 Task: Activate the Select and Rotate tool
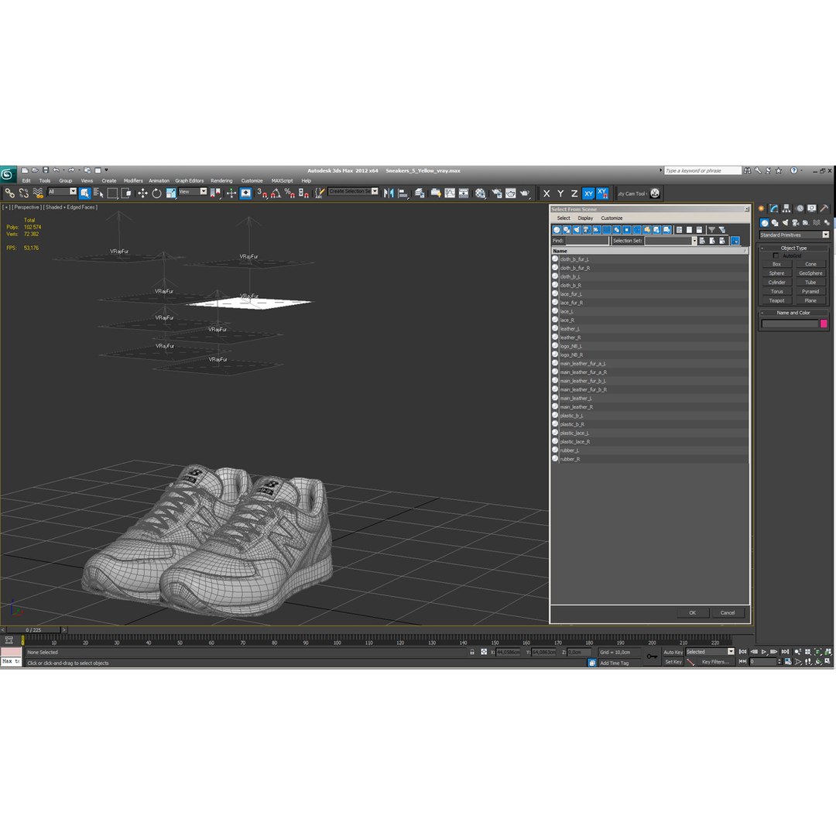156,193
